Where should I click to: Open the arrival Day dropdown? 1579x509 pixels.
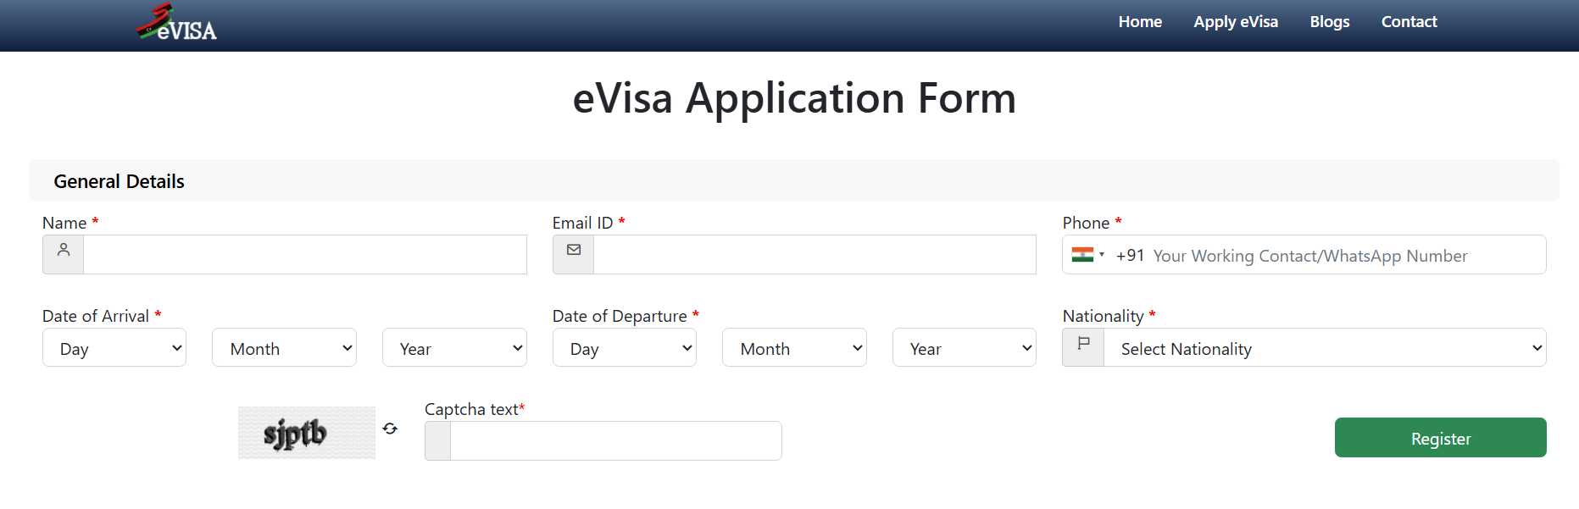pos(114,348)
